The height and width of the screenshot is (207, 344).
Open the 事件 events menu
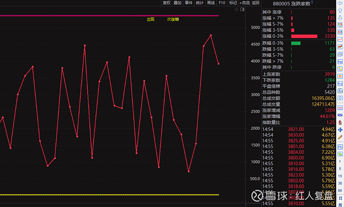pyautogui.click(x=188, y=3)
